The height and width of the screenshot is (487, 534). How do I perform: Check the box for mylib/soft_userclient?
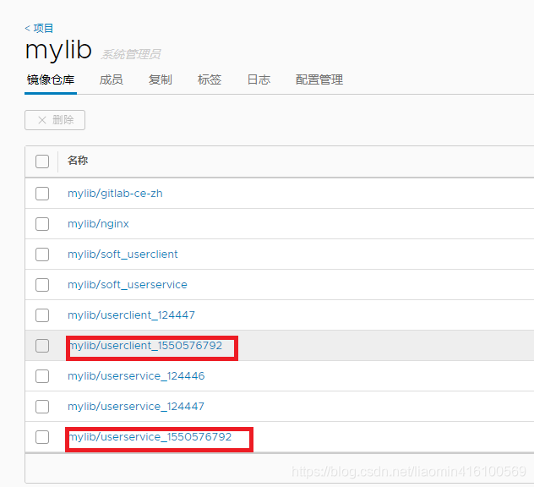click(42, 254)
